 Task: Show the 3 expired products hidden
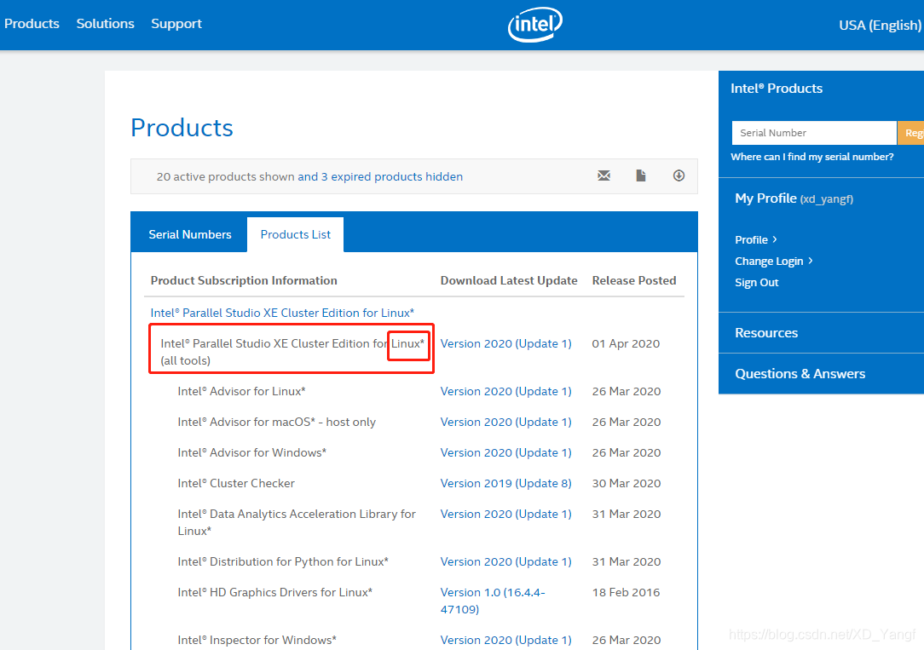click(380, 176)
